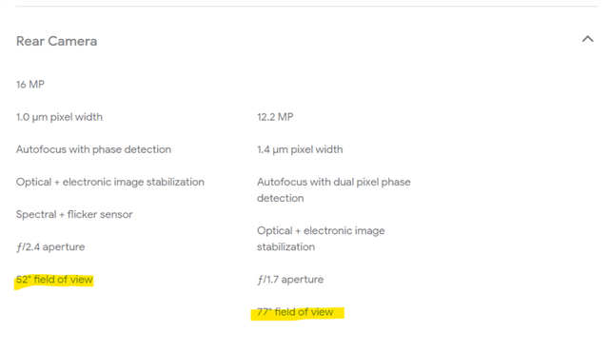Click Autofocus with phase detection text
Screen dimensions: 609x352
pos(93,149)
